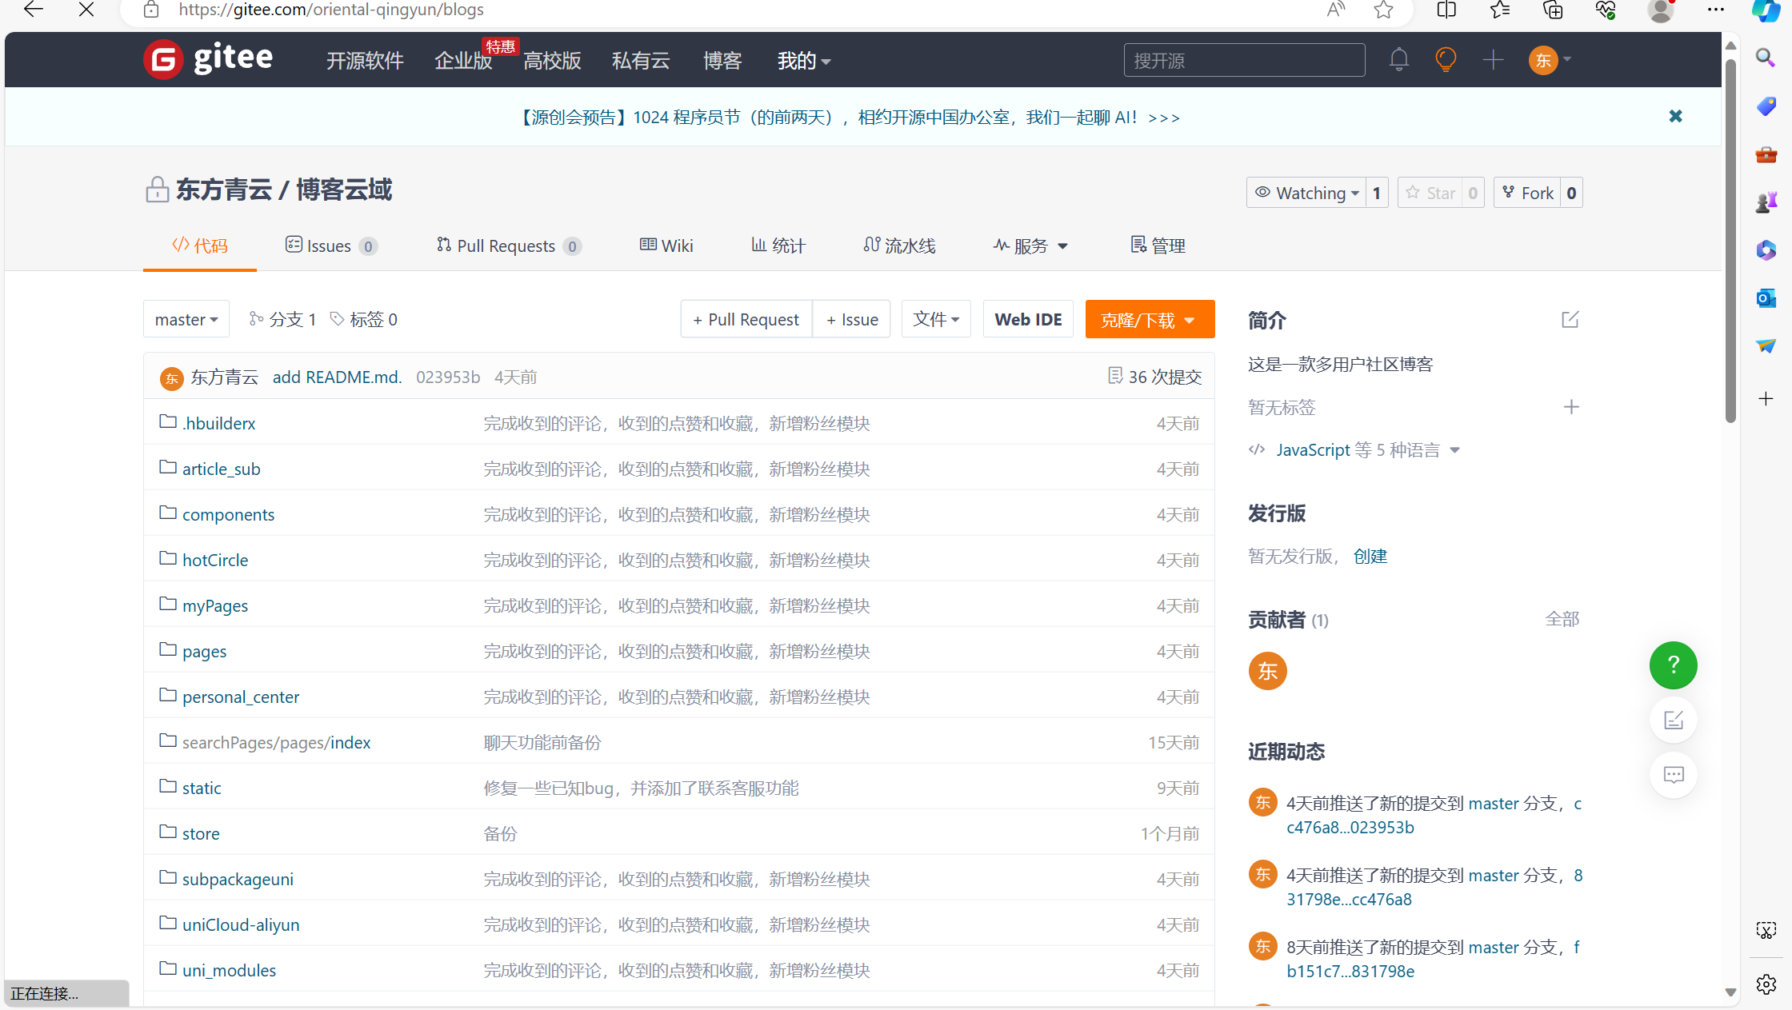Open the master branch dropdown
This screenshot has width=1792, height=1010.
pyautogui.click(x=186, y=319)
